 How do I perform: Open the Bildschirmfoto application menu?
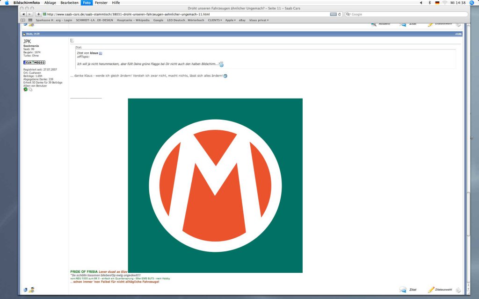(27, 3)
